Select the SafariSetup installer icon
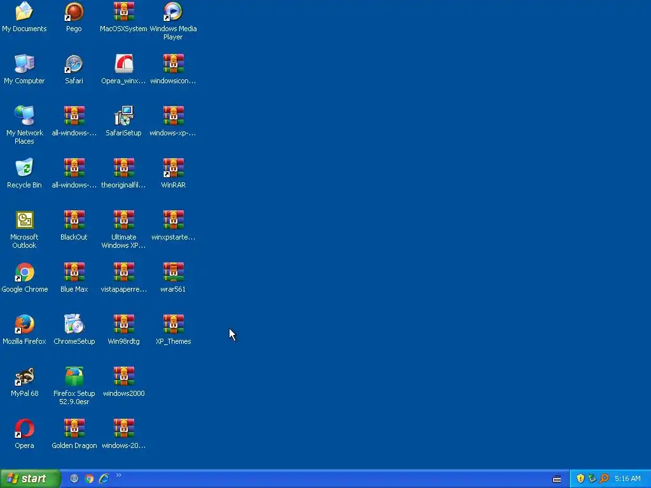This screenshot has width=651, height=488. coord(124,116)
